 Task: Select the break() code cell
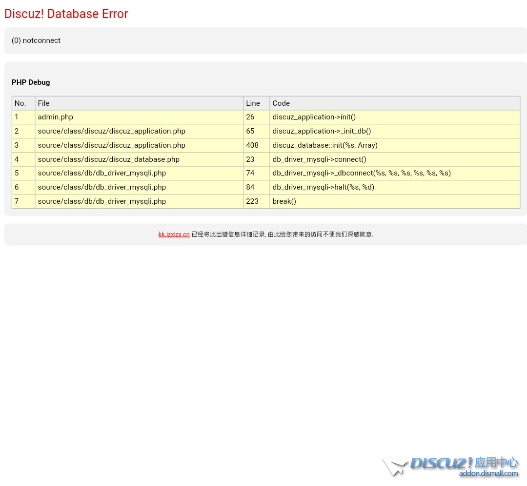(x=284, y=201)
